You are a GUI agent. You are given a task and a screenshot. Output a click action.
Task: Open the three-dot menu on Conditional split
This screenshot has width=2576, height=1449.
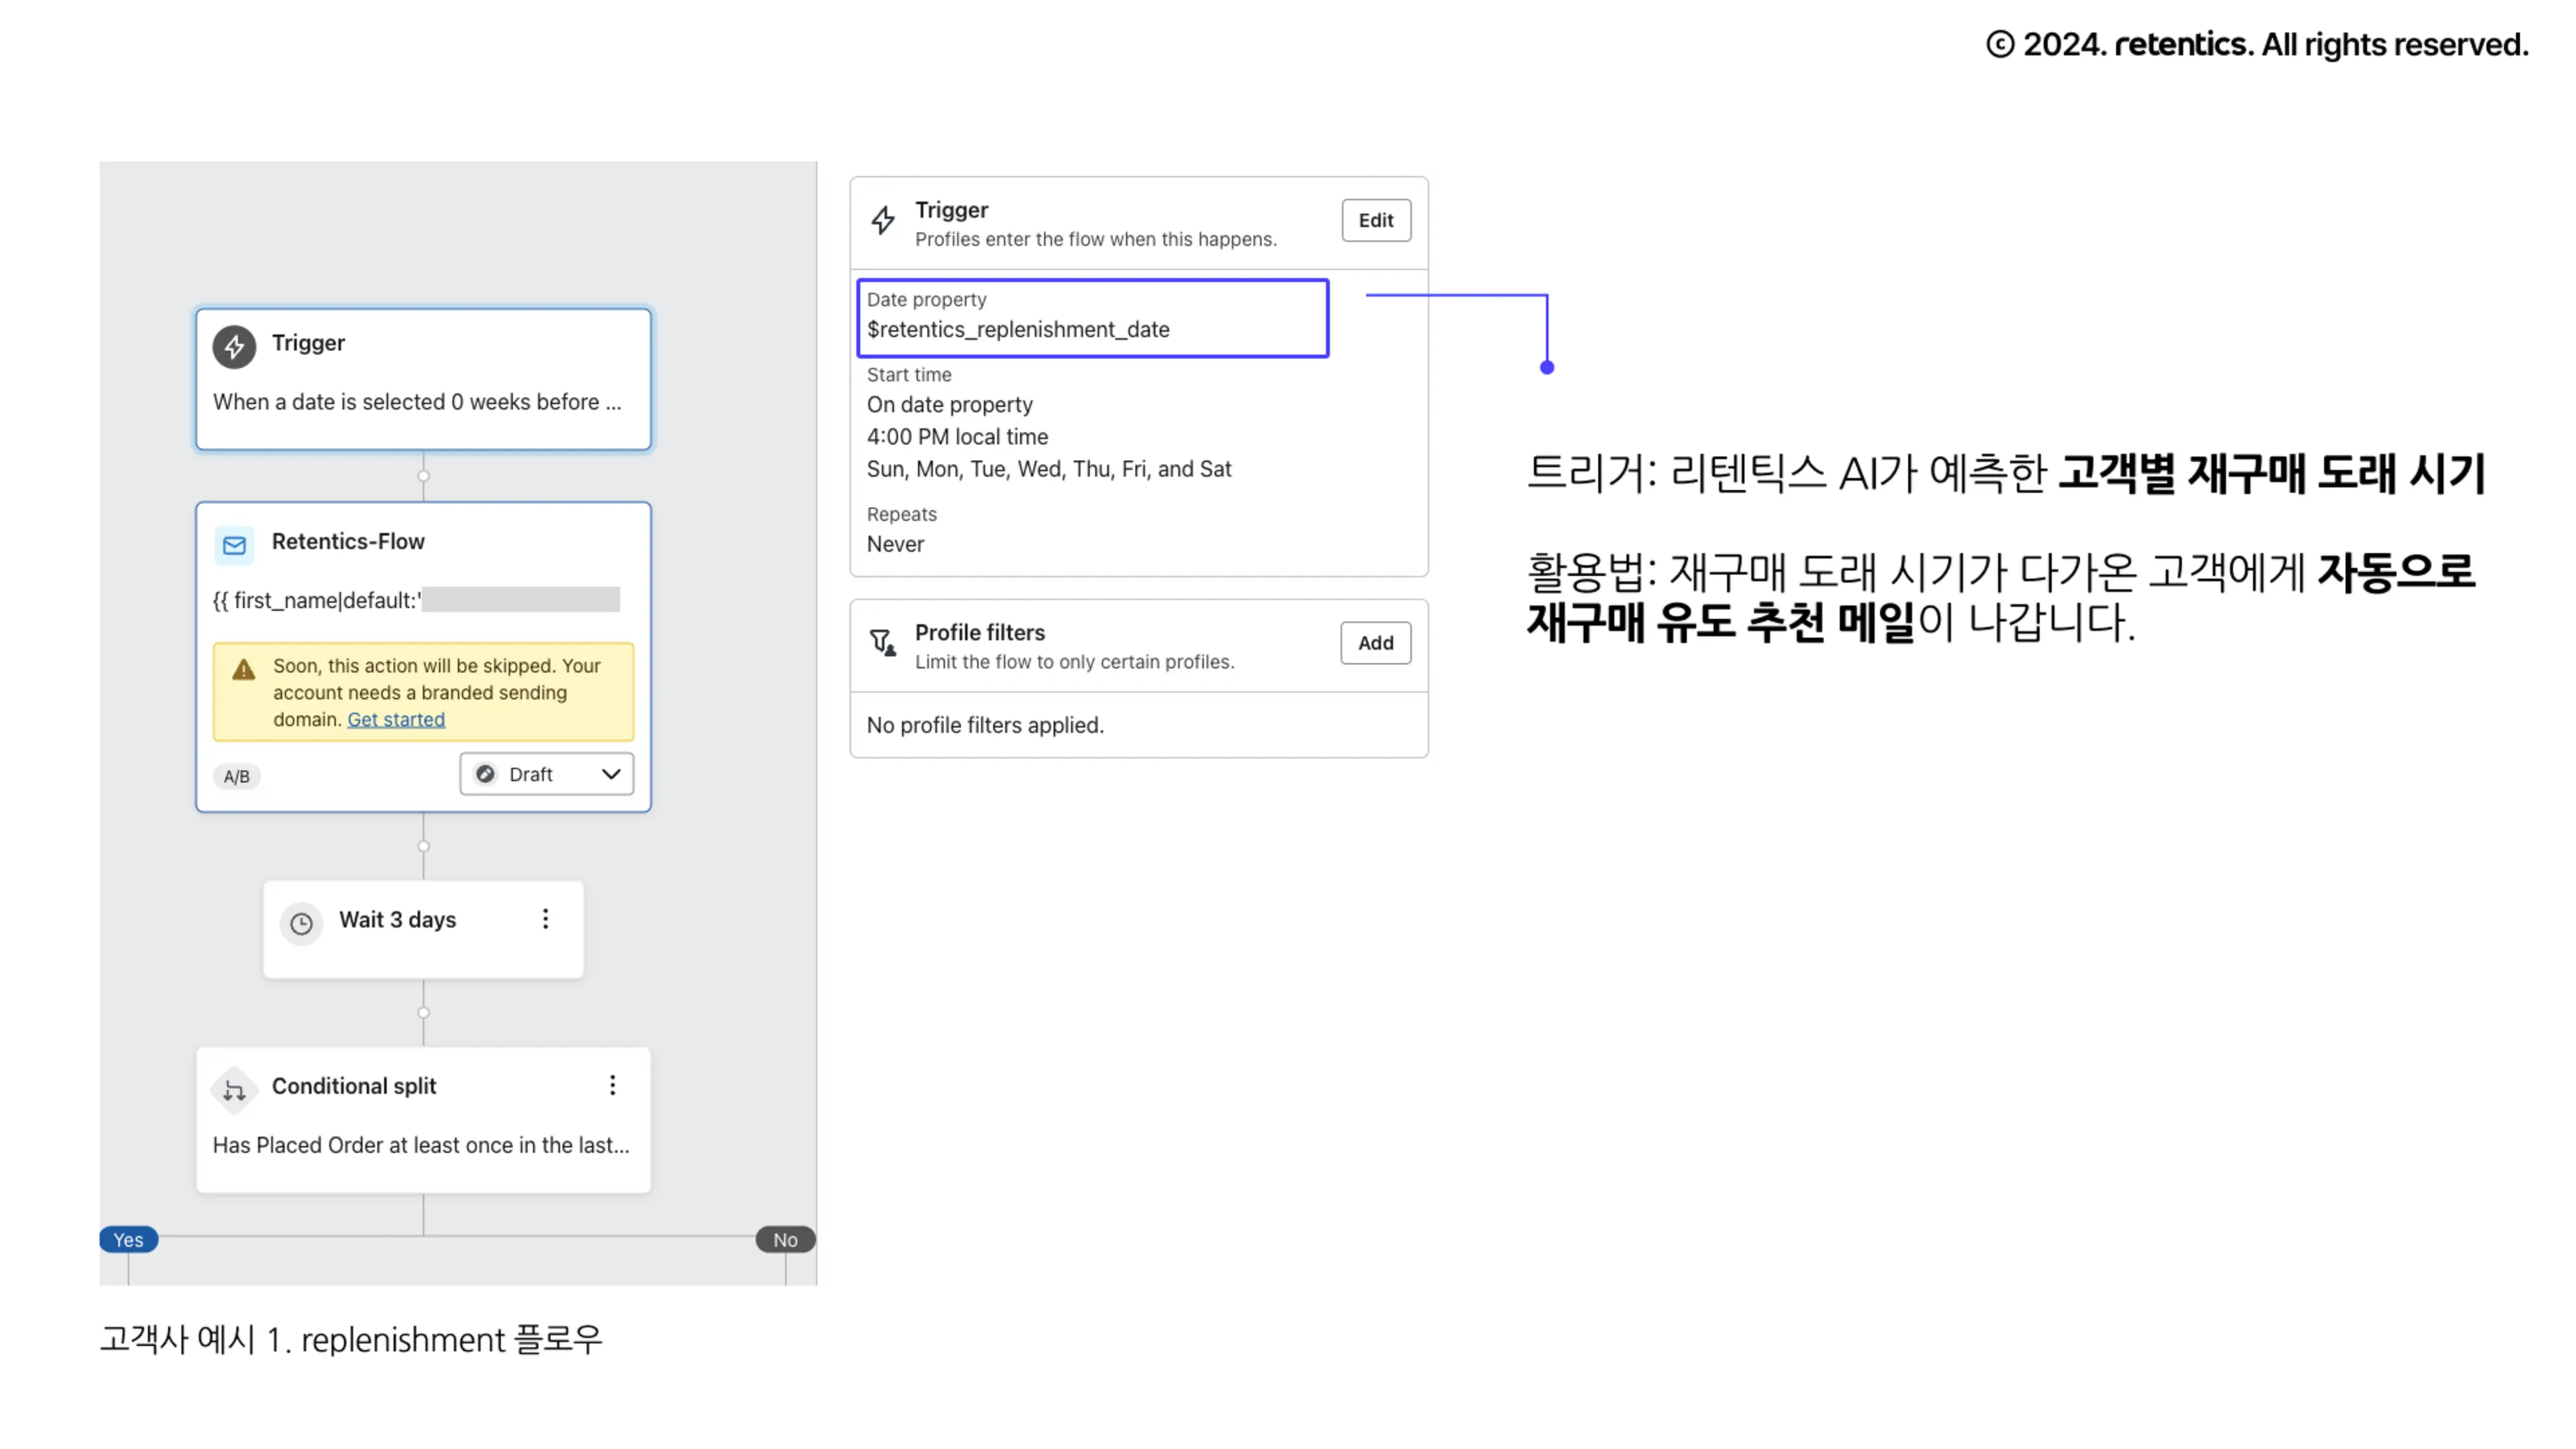pos(612,1085)
